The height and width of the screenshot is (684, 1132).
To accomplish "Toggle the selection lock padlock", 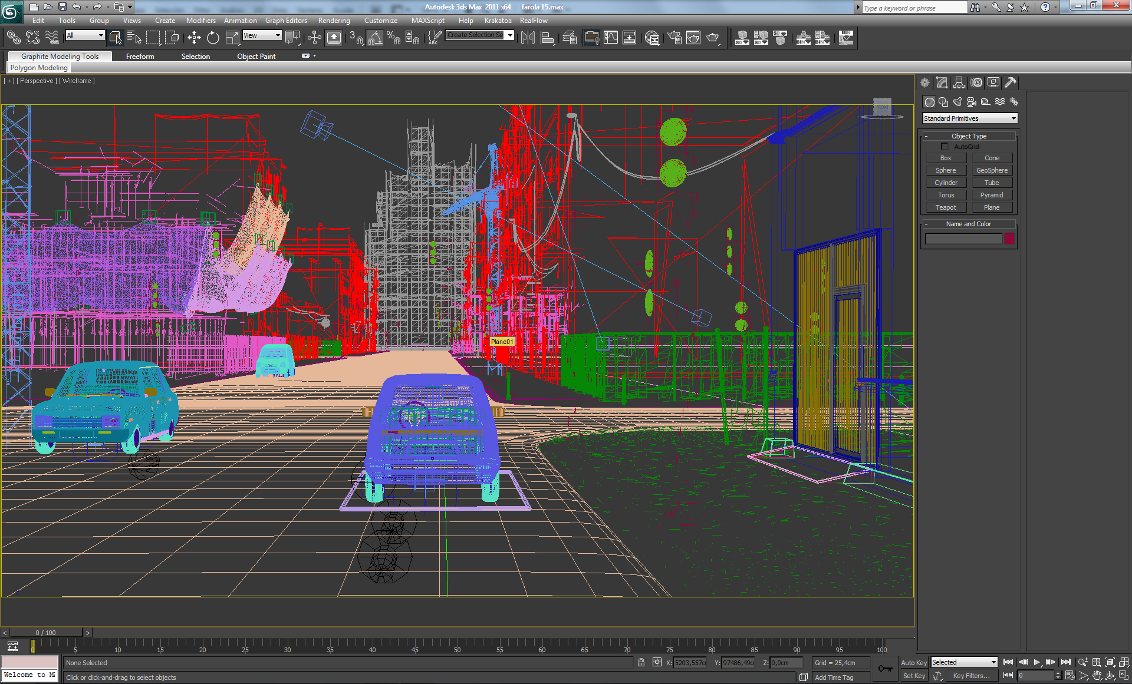I will (641, 663).
